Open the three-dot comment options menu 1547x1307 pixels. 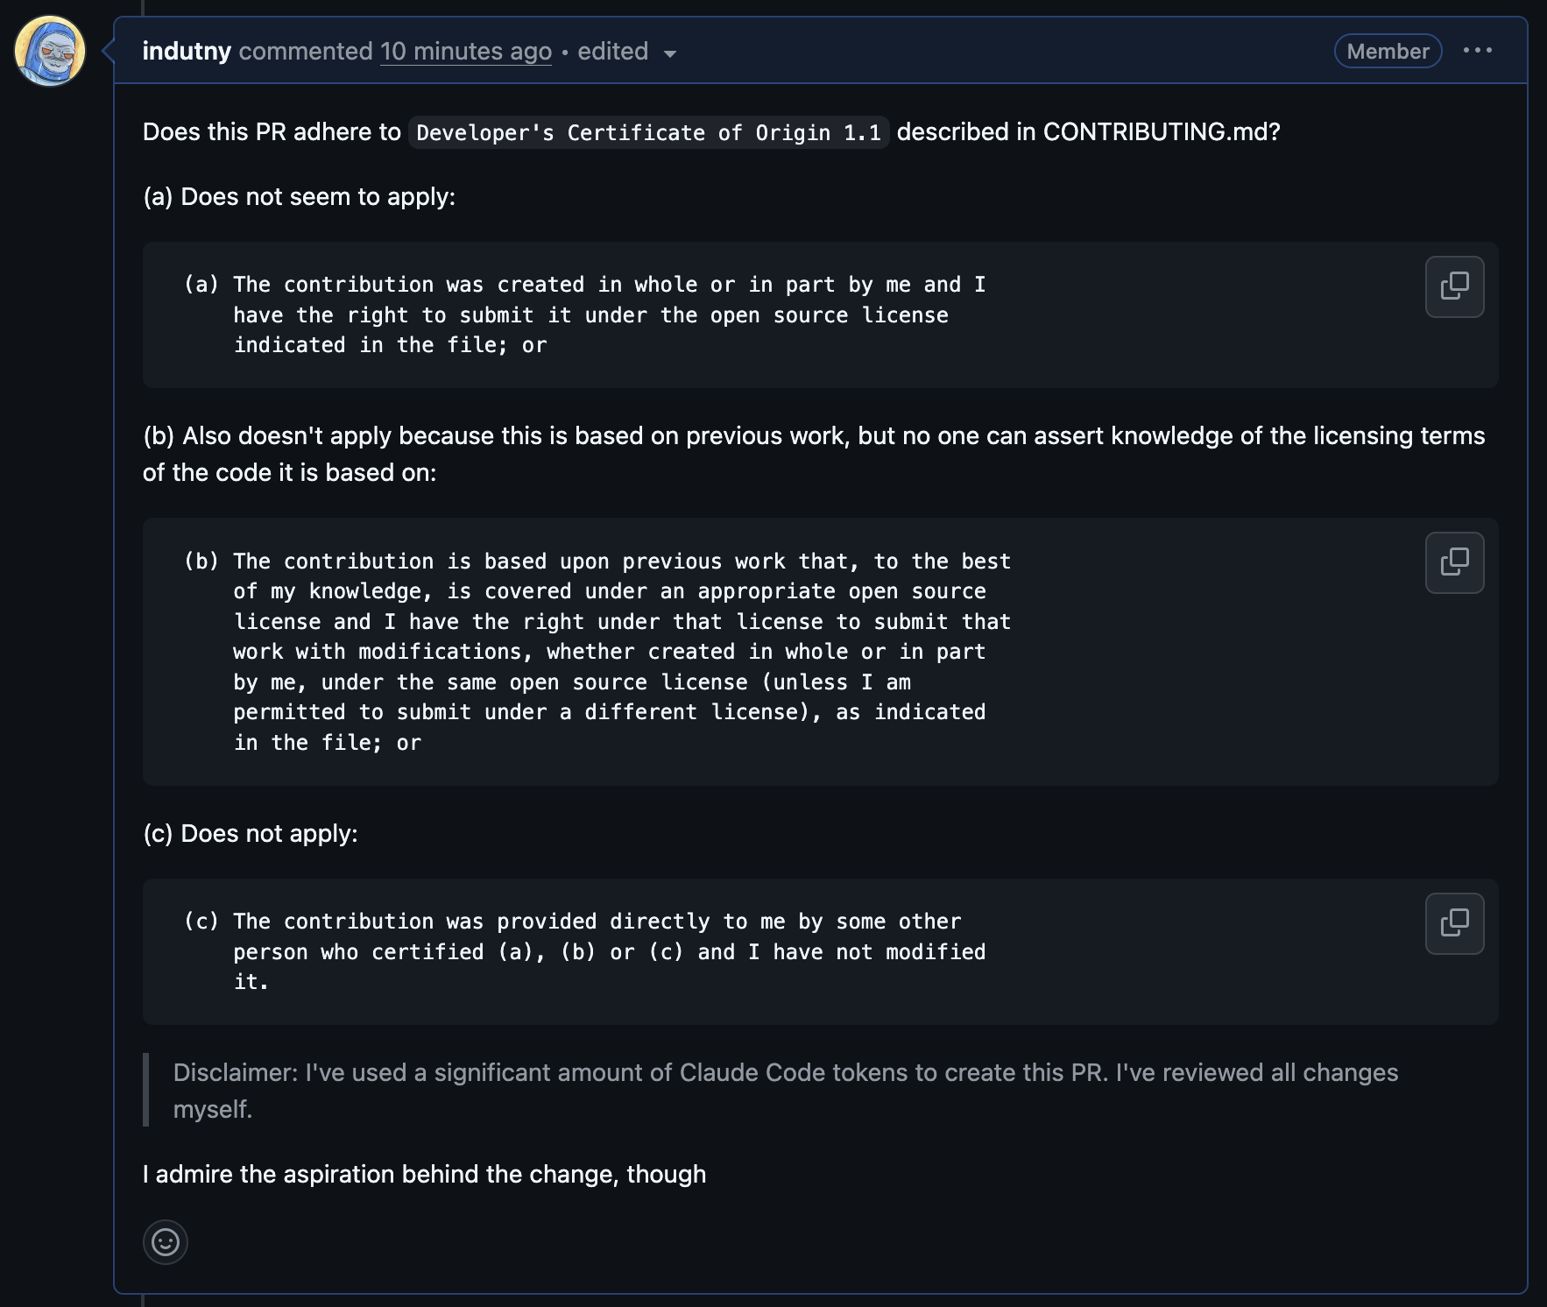point(1477,51)
